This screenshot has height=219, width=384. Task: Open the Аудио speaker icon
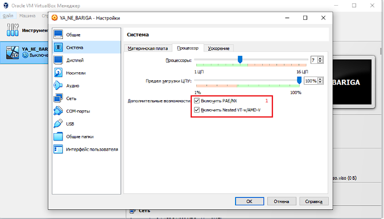(58, 85)
